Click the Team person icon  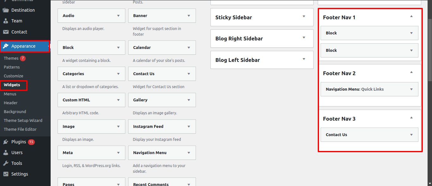pos(6,21)
